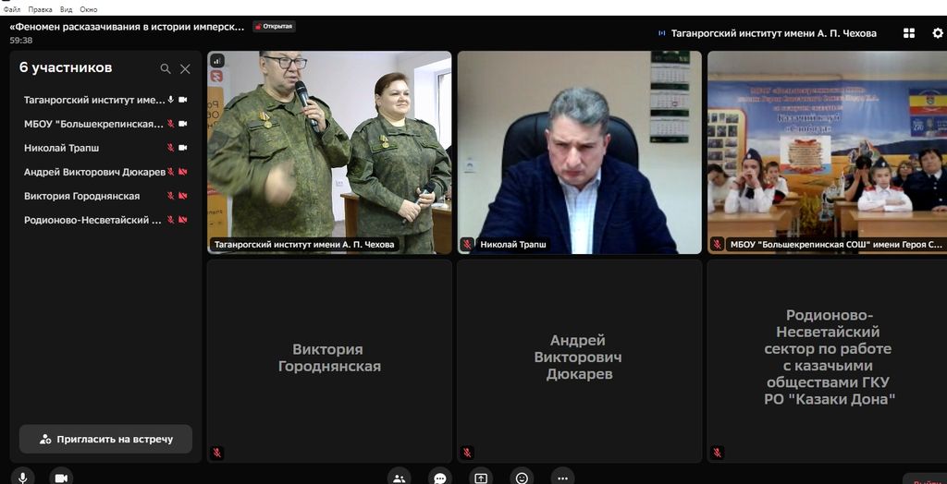Click the Выйти leave button

925,478
